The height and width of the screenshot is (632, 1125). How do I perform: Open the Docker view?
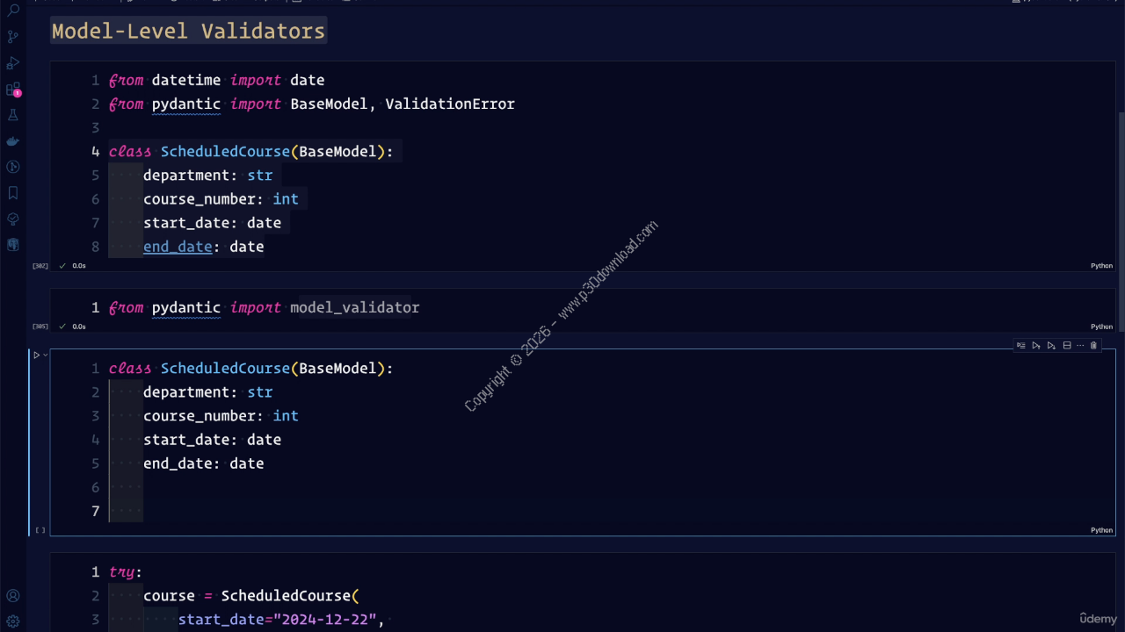coord(13,141)
